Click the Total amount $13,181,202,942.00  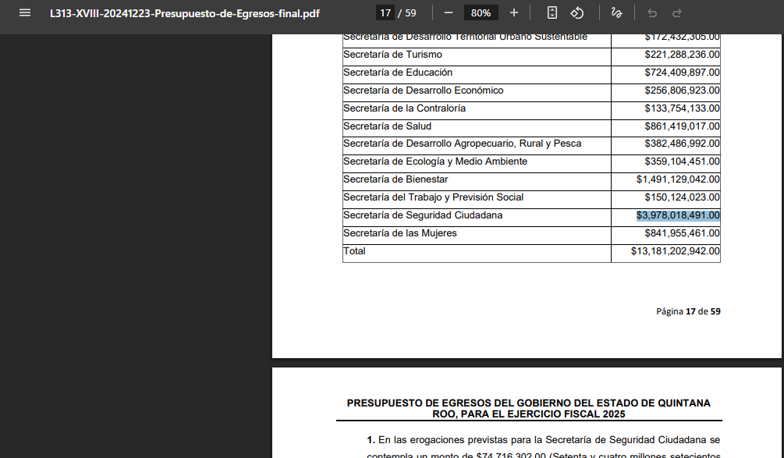click(x=675, y=251)
